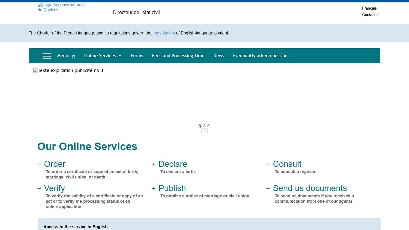The height and width of the screenshot is (230, 409).
Task: Follow the consultation link in the notice
Action: point(163,33)
